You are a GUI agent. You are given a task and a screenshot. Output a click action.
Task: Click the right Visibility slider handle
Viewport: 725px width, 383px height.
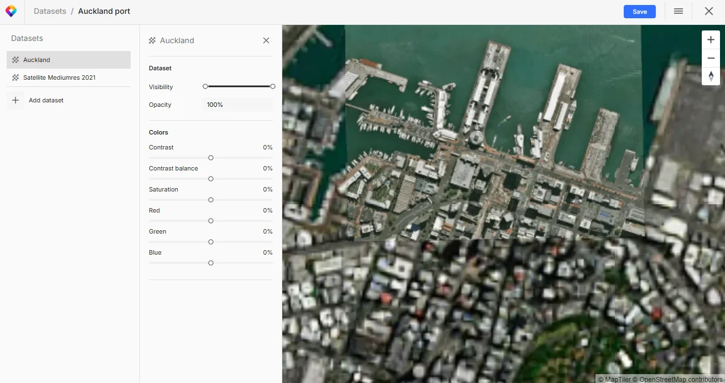click(x=273, y=86)
